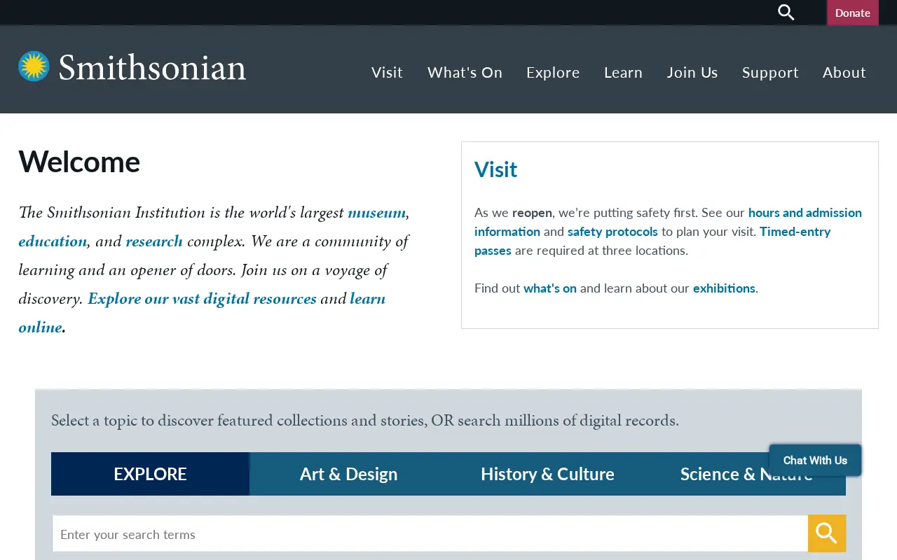Follow the 'exhibitions' link
This screenshot has height=560, width=897.
click(724, 288)
